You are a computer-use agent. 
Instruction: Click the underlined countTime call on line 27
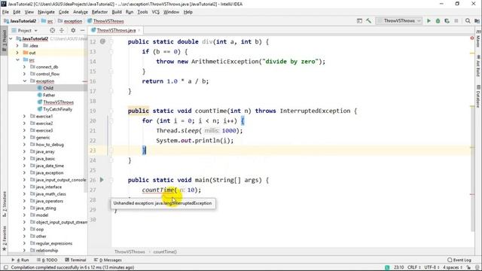coord(157,190)
